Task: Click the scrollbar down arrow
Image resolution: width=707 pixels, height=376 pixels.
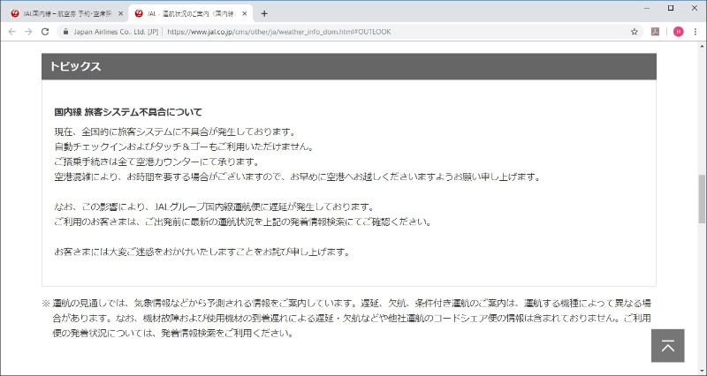Action: [x=702, y=371]
